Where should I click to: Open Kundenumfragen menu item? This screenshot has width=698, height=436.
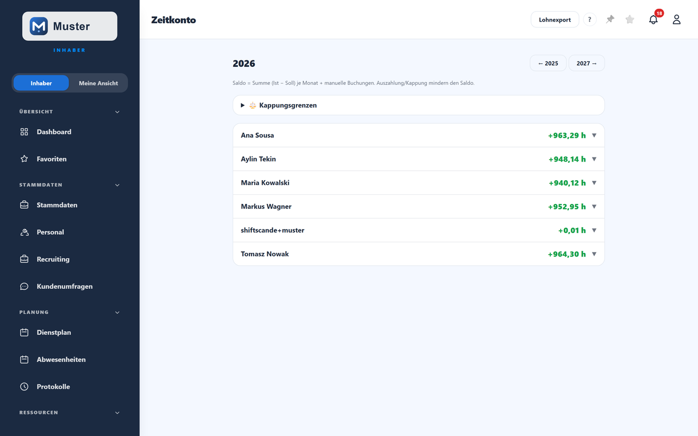click(x=70, y=287)
